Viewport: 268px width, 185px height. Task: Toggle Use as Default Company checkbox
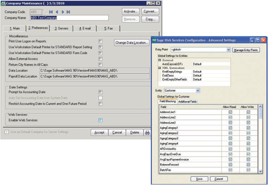[x=7, y=132]
